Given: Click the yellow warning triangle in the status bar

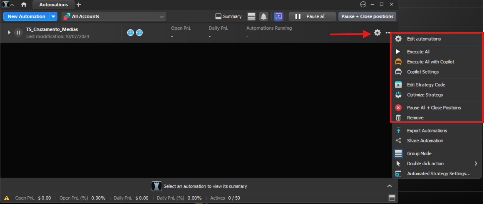Looking at the screenshot, I should (x=7, y=198).
